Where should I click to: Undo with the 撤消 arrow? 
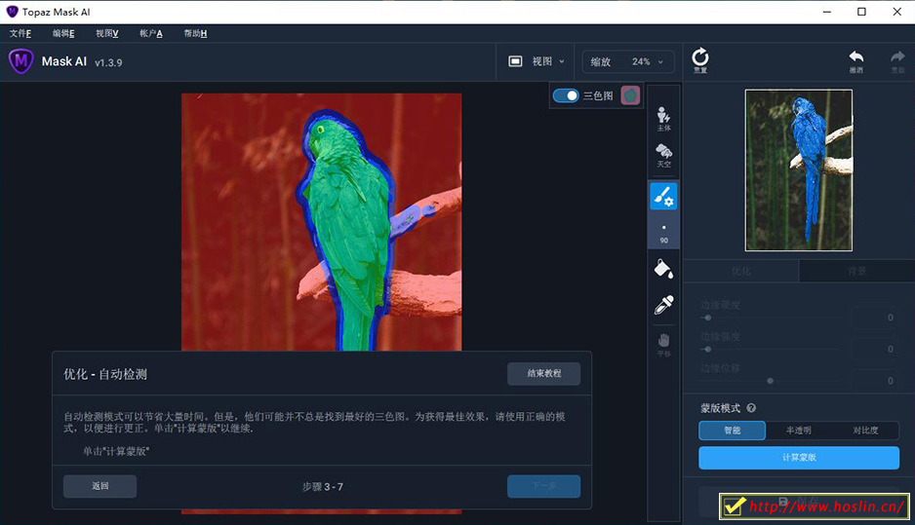[x=856, y=60]
